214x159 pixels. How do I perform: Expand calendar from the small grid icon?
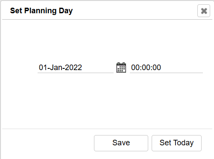[121, 68]
